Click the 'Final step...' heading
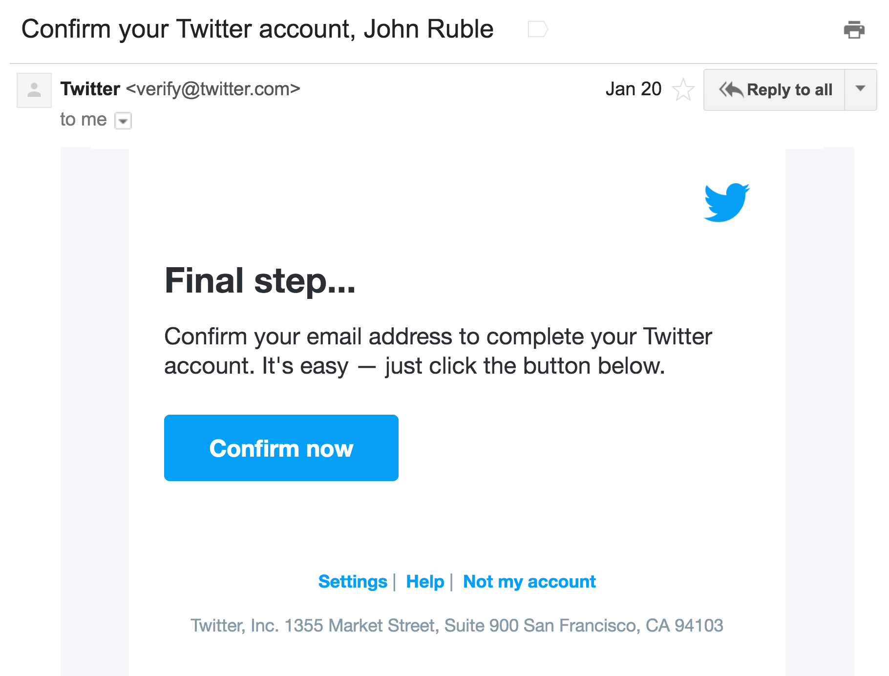Screen dimensions: 889x676 260,281
